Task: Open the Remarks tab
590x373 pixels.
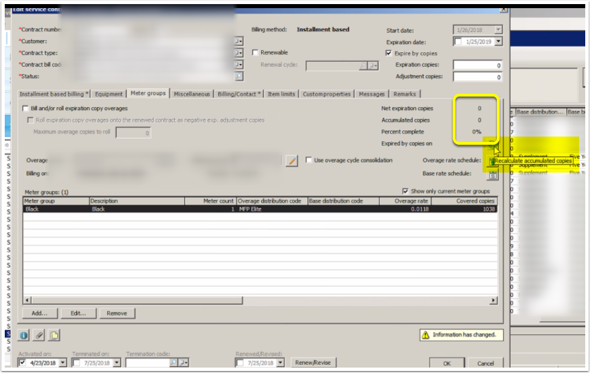Action: point(404,94)
